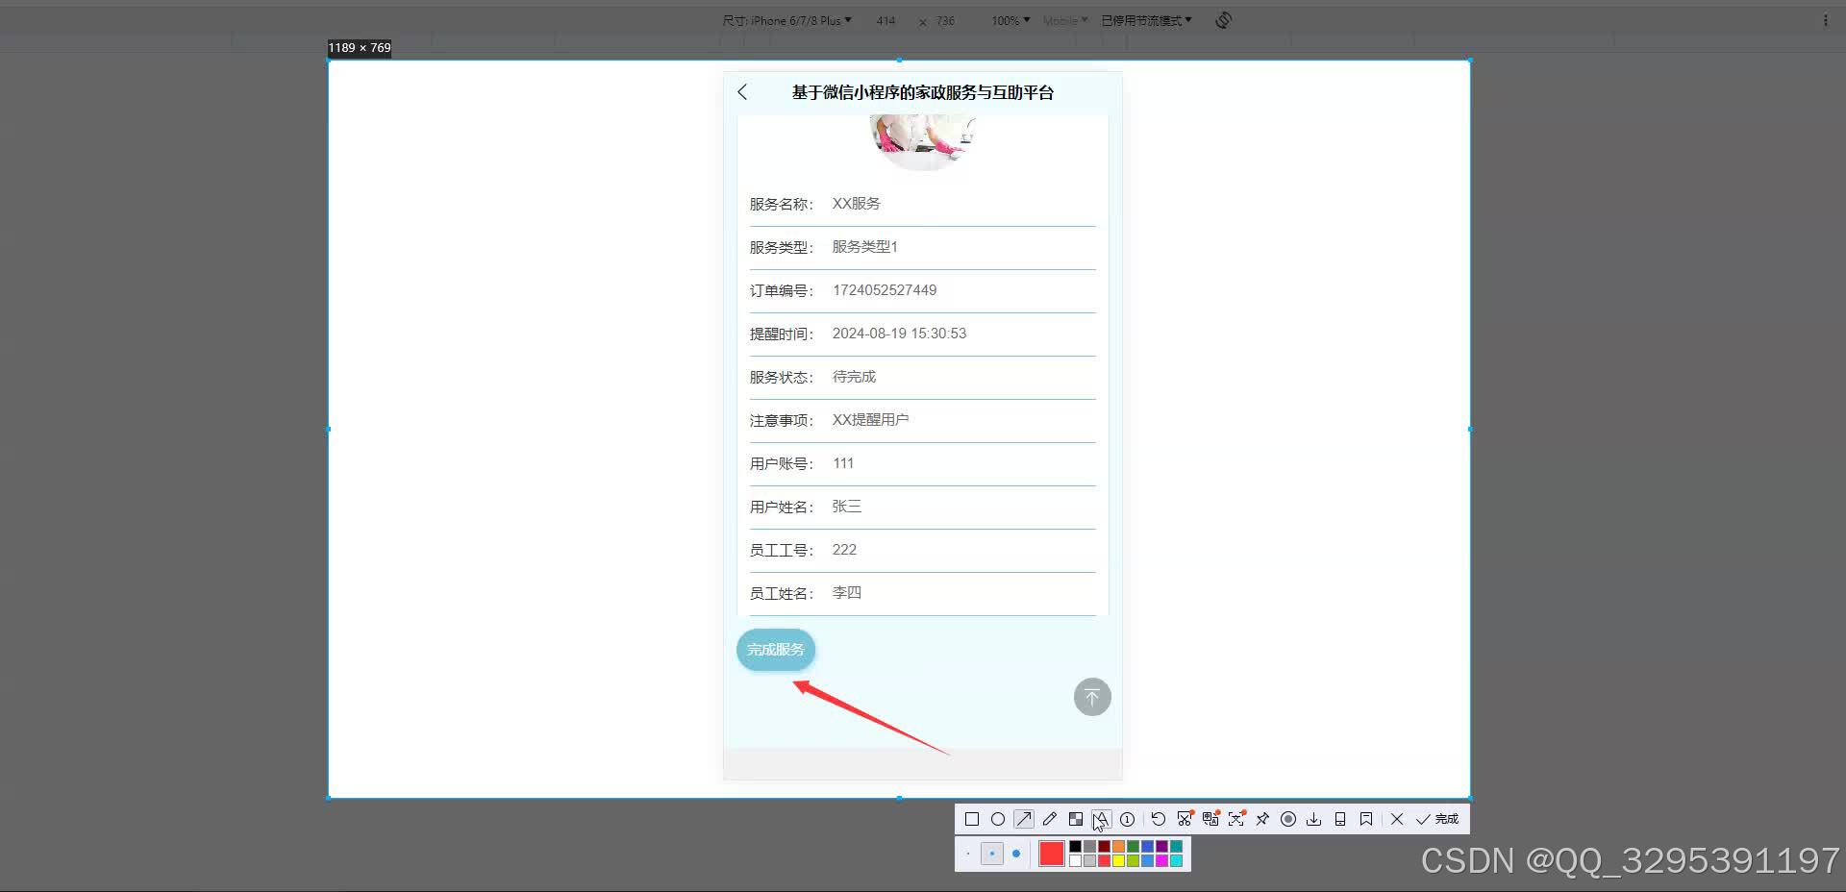Toggle the screen recording tool
The image size is (1846, 892).
pos(1288,819)
